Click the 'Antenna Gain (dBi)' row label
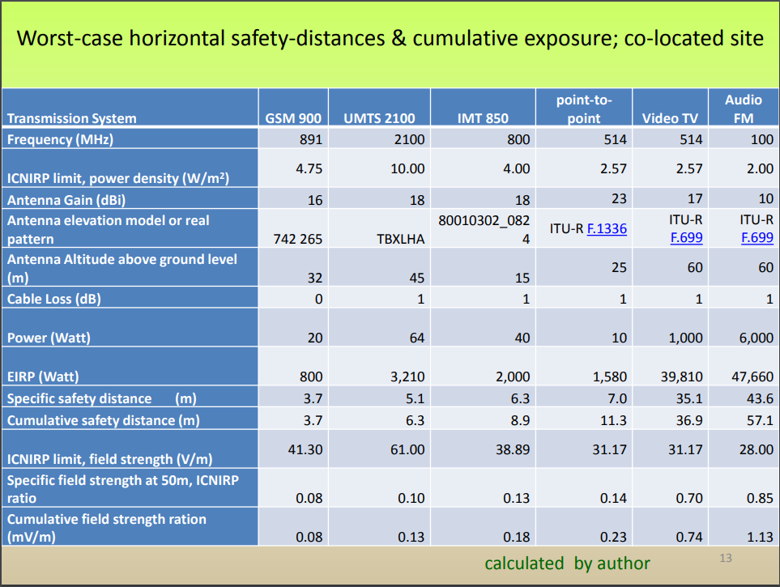 pos(70,199)
